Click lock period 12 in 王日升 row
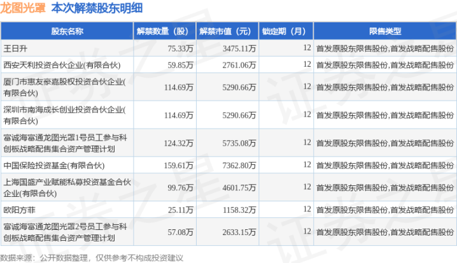457x263 pixels. 307,48
